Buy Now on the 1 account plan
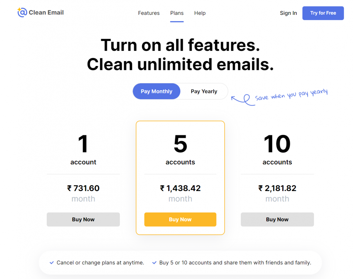Screen dimensions: 353x279 [x=83, y=219]
